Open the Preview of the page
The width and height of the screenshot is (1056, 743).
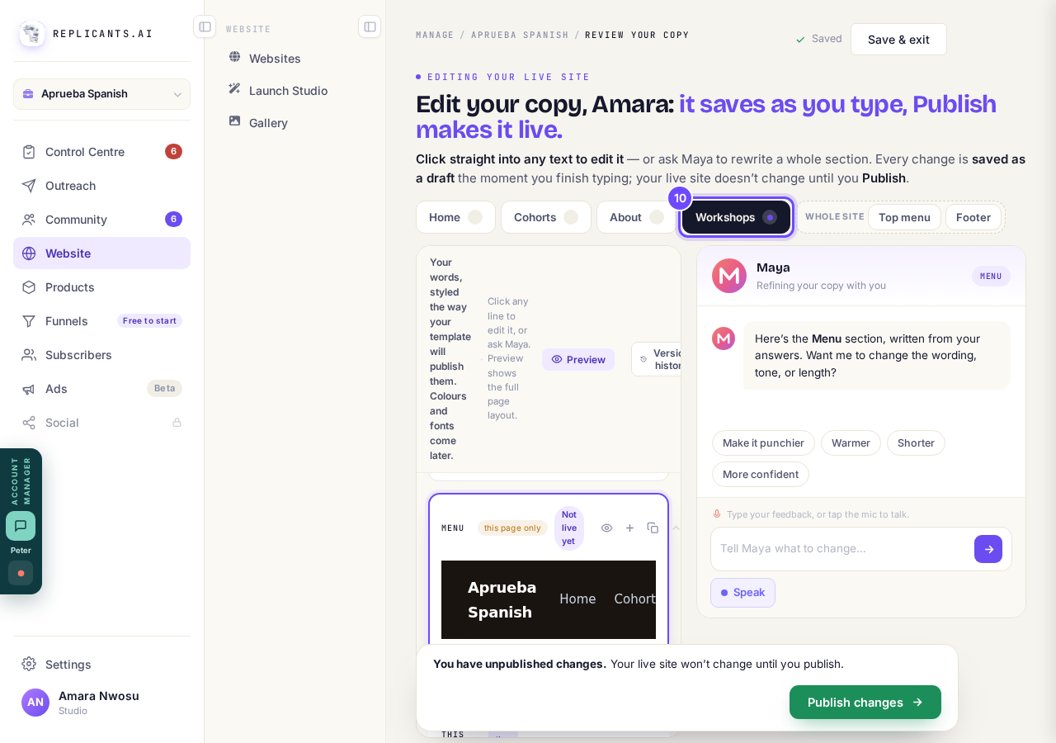578,359
